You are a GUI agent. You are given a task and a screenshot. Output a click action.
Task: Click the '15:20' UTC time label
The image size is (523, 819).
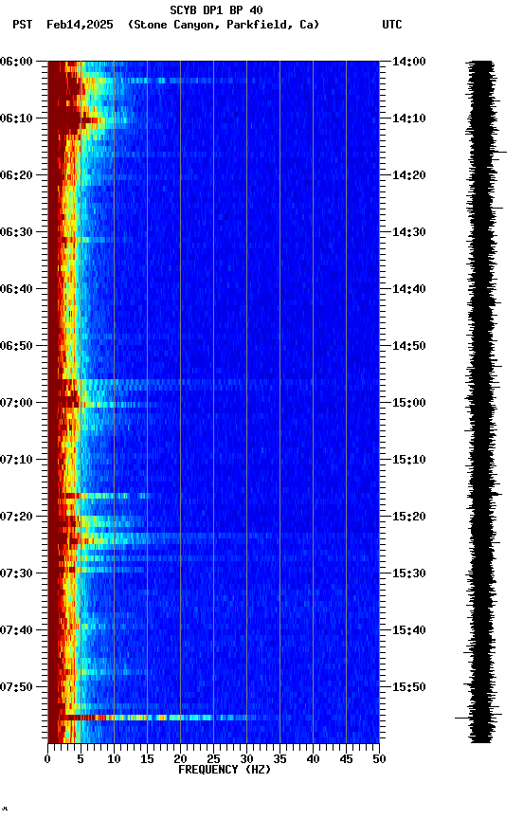point(409,517)
